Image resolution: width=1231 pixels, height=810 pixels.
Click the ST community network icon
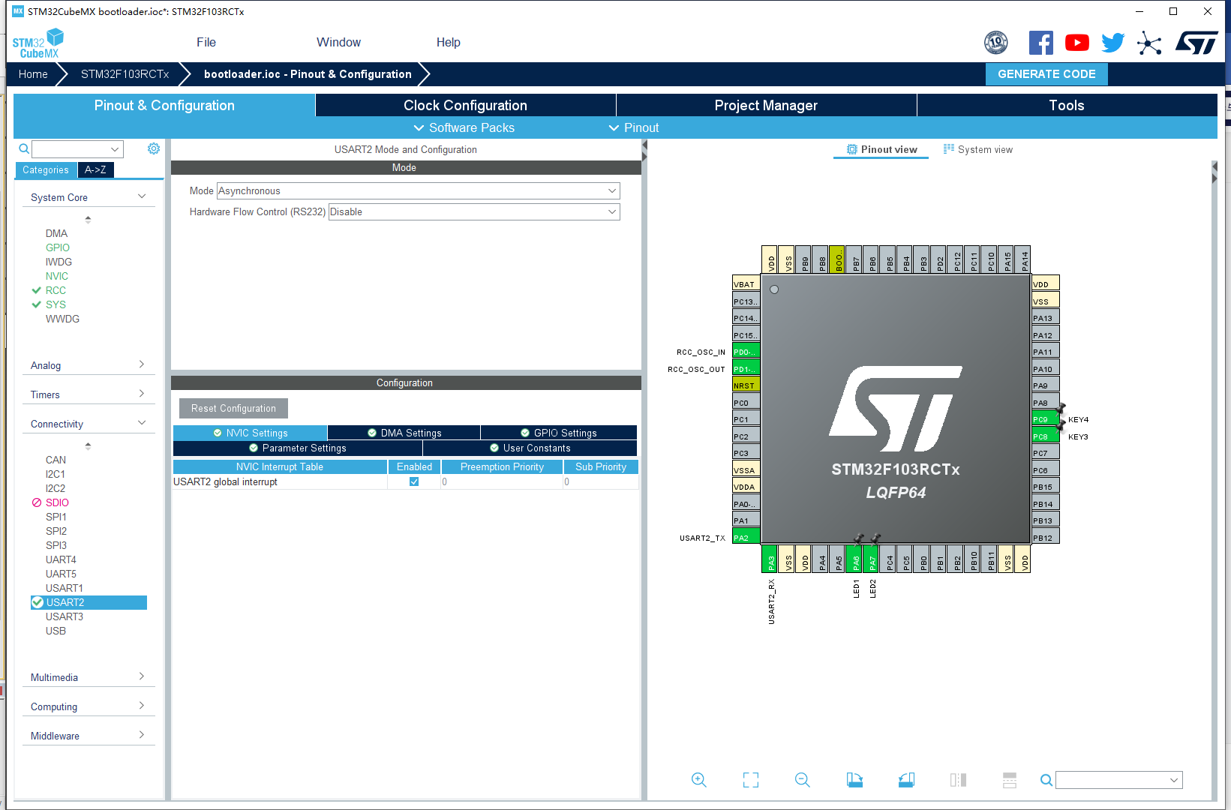[x=1149, y=43]
